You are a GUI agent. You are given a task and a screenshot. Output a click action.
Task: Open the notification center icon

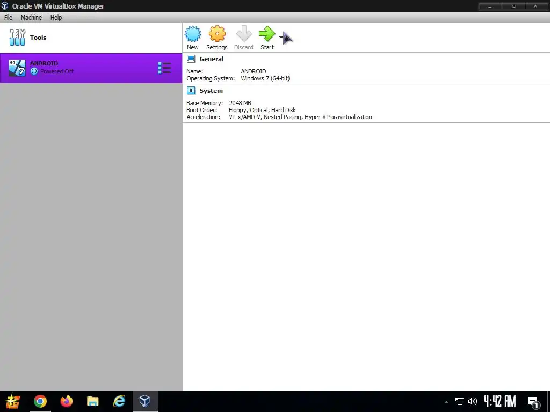[533, 402]
